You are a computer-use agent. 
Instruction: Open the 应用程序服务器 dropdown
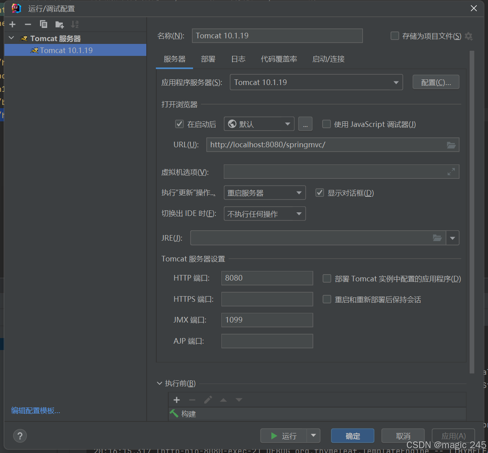(316, 83)
